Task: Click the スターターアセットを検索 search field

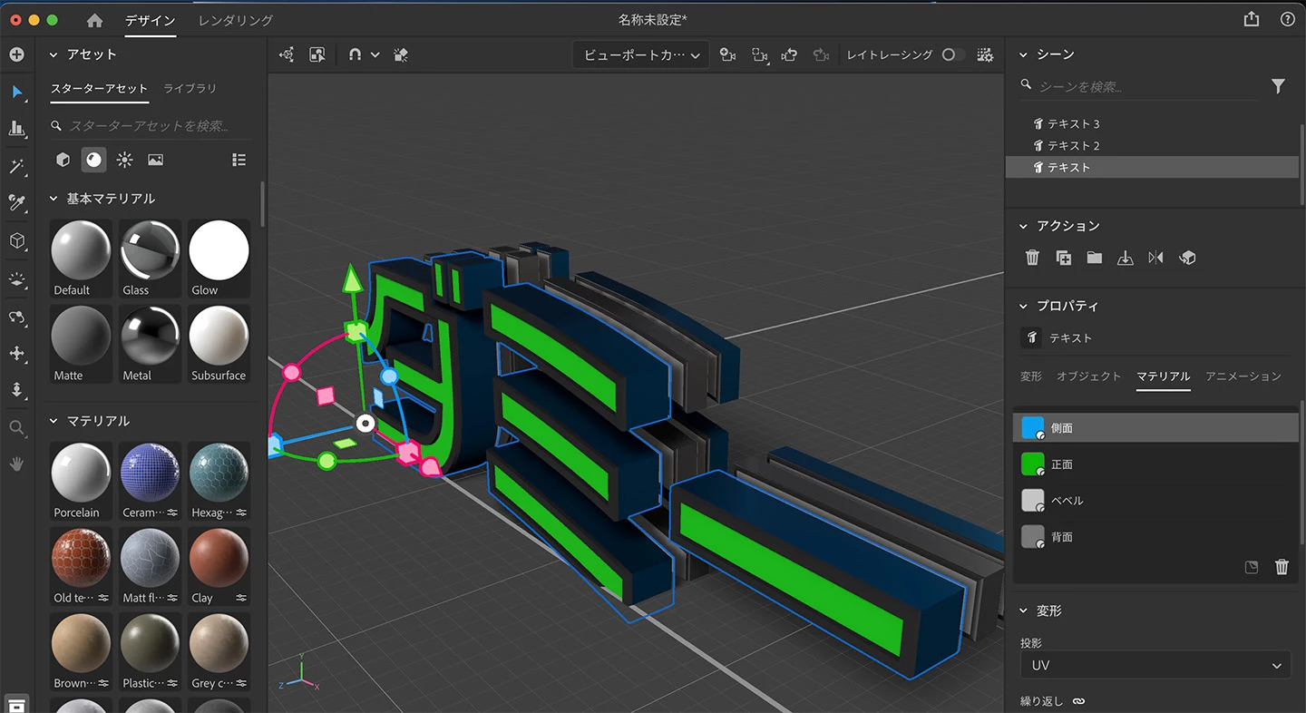Action: click(x=150, y=126)
